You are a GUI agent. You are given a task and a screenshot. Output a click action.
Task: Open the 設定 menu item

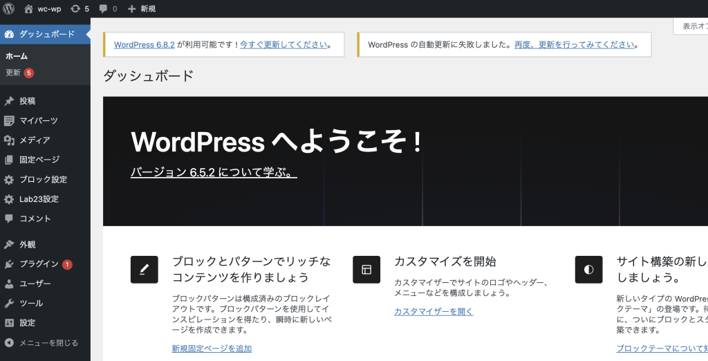coord(28,322)
